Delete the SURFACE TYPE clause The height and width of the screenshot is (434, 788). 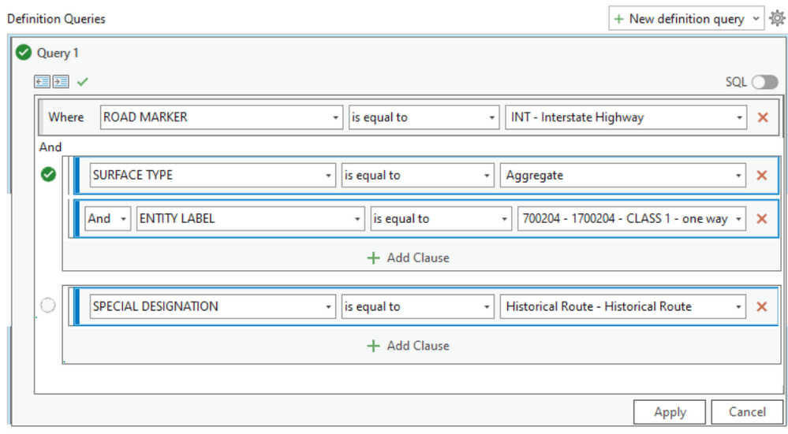click(761, 175)
